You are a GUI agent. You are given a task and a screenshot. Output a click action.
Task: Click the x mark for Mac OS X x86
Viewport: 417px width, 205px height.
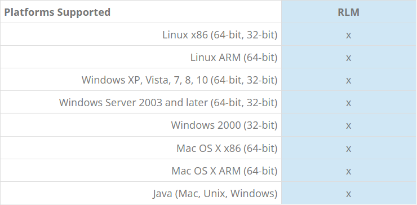click(x=348, y=149)
